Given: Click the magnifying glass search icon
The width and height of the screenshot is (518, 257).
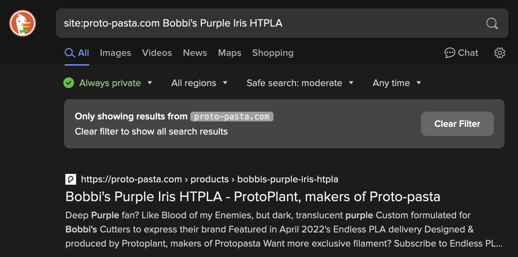Looking at the screenshot, I should coord(492,23).
